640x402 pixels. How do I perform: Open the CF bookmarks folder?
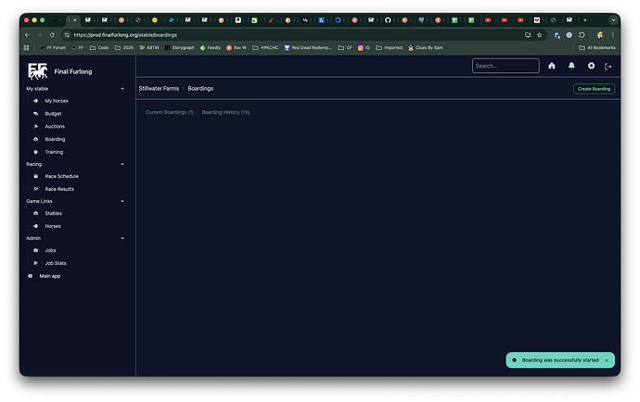click(x=345, y=47)
